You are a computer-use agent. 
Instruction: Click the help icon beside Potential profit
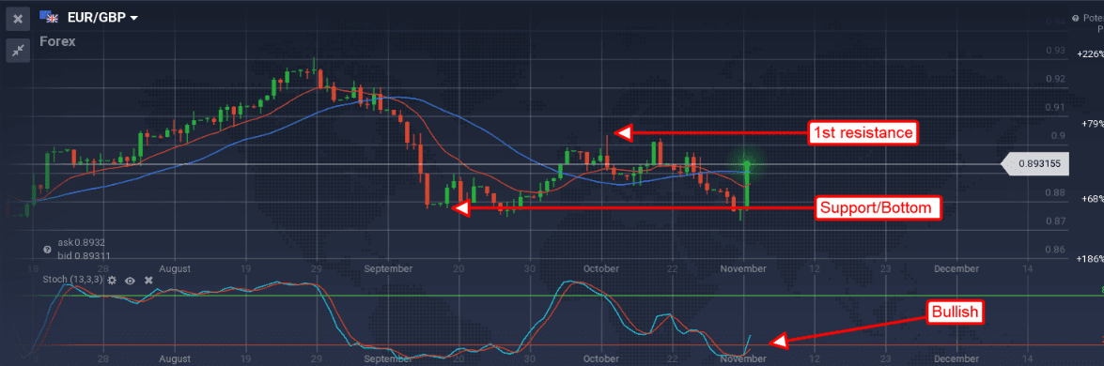point(1075,18)
